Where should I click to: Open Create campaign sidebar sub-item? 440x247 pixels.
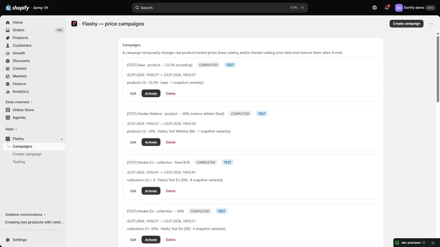tap(27, 154)
